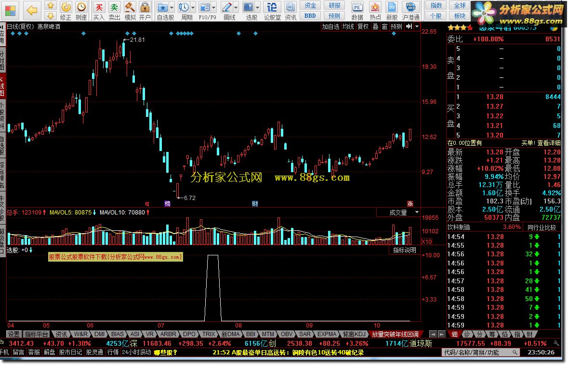Viewport: 568px width, 365px height.
Task: Click the 财 marker on the chart timeline
Action: (x=255, y=204)
